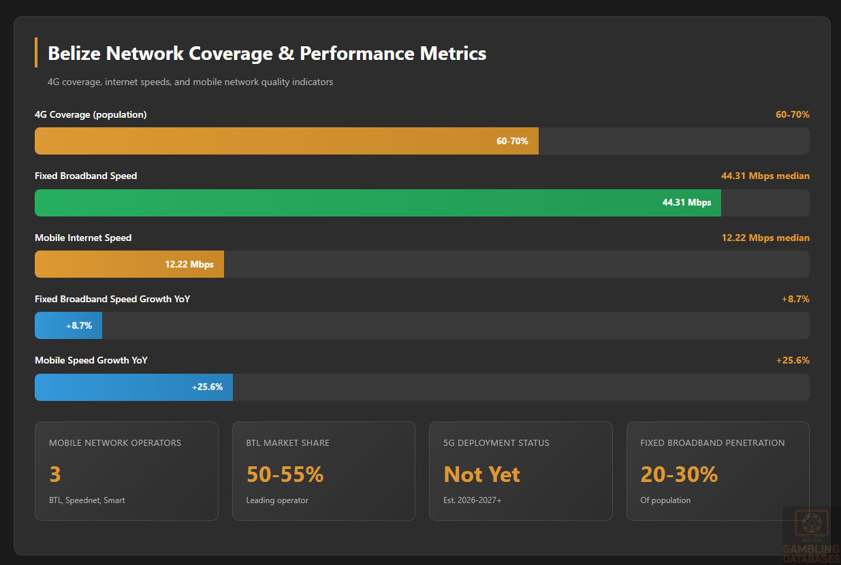Click the BTL Market Share card

point(323,471)
